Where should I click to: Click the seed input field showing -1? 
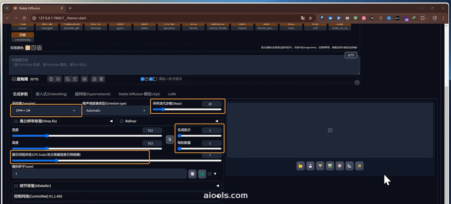click(x=99, y=174)
